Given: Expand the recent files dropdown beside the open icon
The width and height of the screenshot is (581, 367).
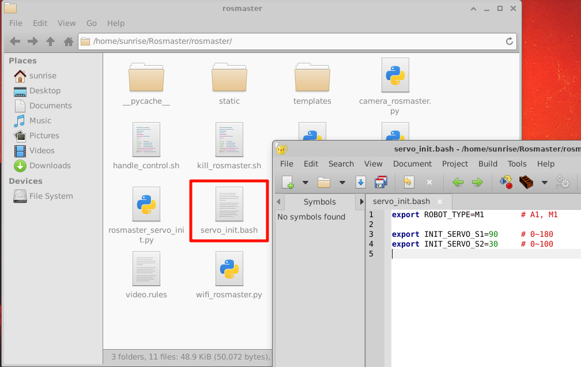Looking at the screenshot, I should click(342, 183).
